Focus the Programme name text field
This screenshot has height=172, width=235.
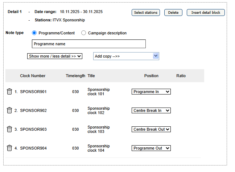click(89, 44)
